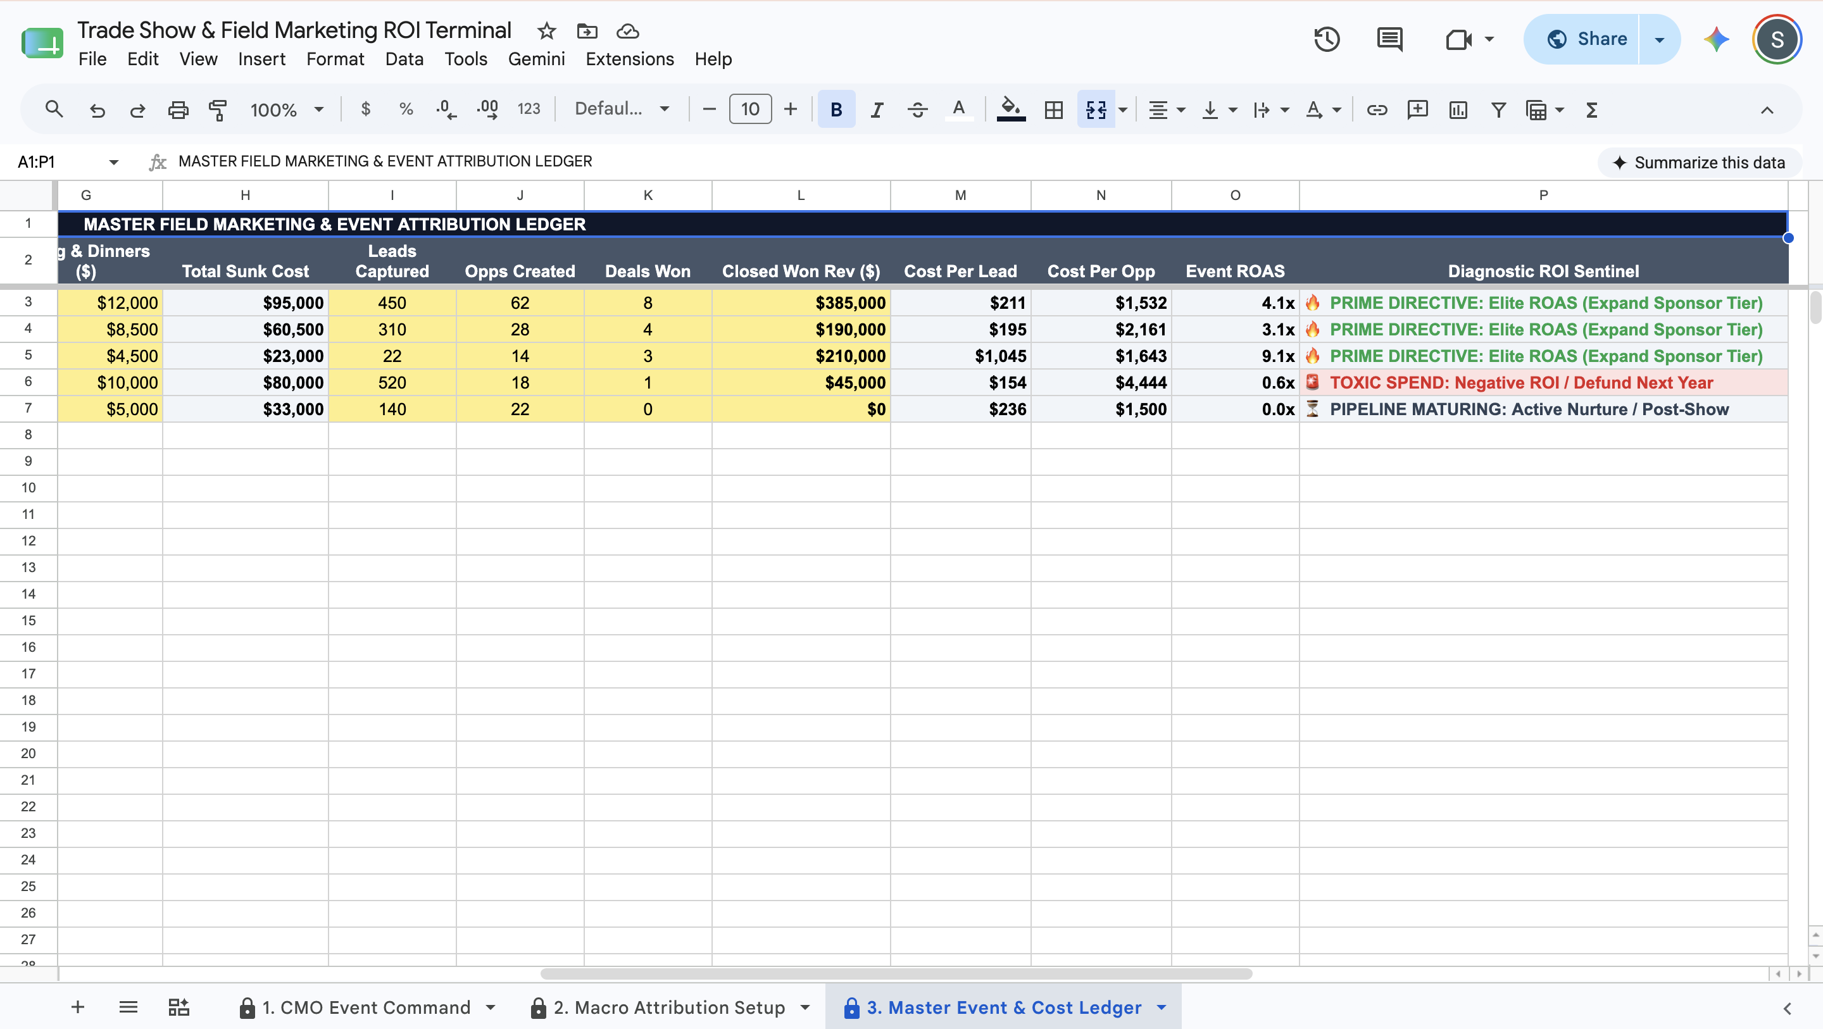Toggle merge cells button
Image resolution: width=1823 pixels, height=1029 pixels.
[x=1096, y=109]
